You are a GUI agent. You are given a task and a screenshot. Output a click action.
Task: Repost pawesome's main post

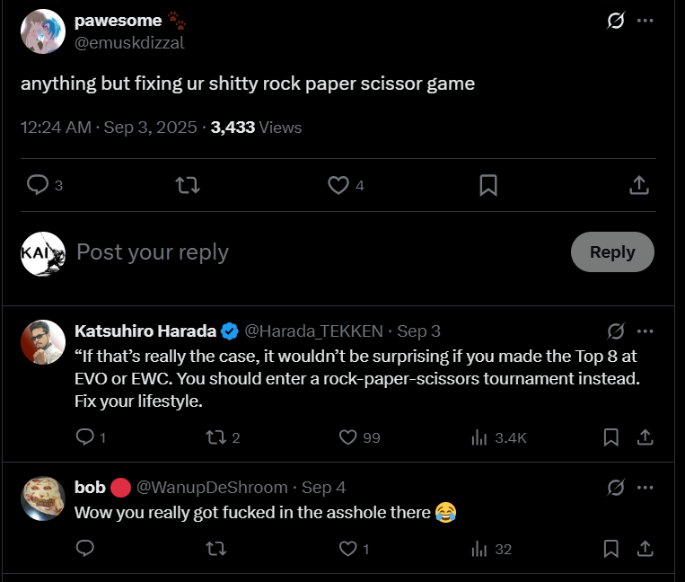(x=187, y=185)
